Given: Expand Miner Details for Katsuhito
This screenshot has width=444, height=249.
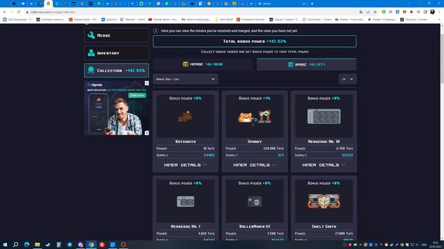Looking at the screenshot, I should click(x=185, y=165).
